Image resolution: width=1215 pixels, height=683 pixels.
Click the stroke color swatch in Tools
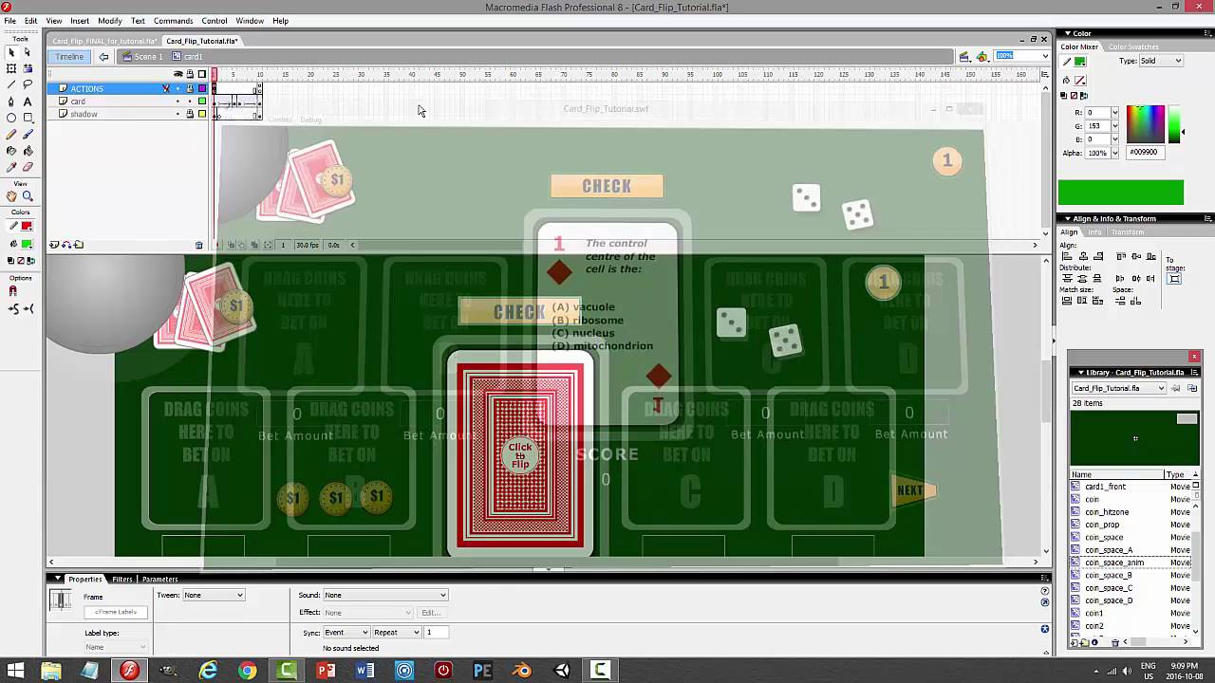[x=27, y=226]
